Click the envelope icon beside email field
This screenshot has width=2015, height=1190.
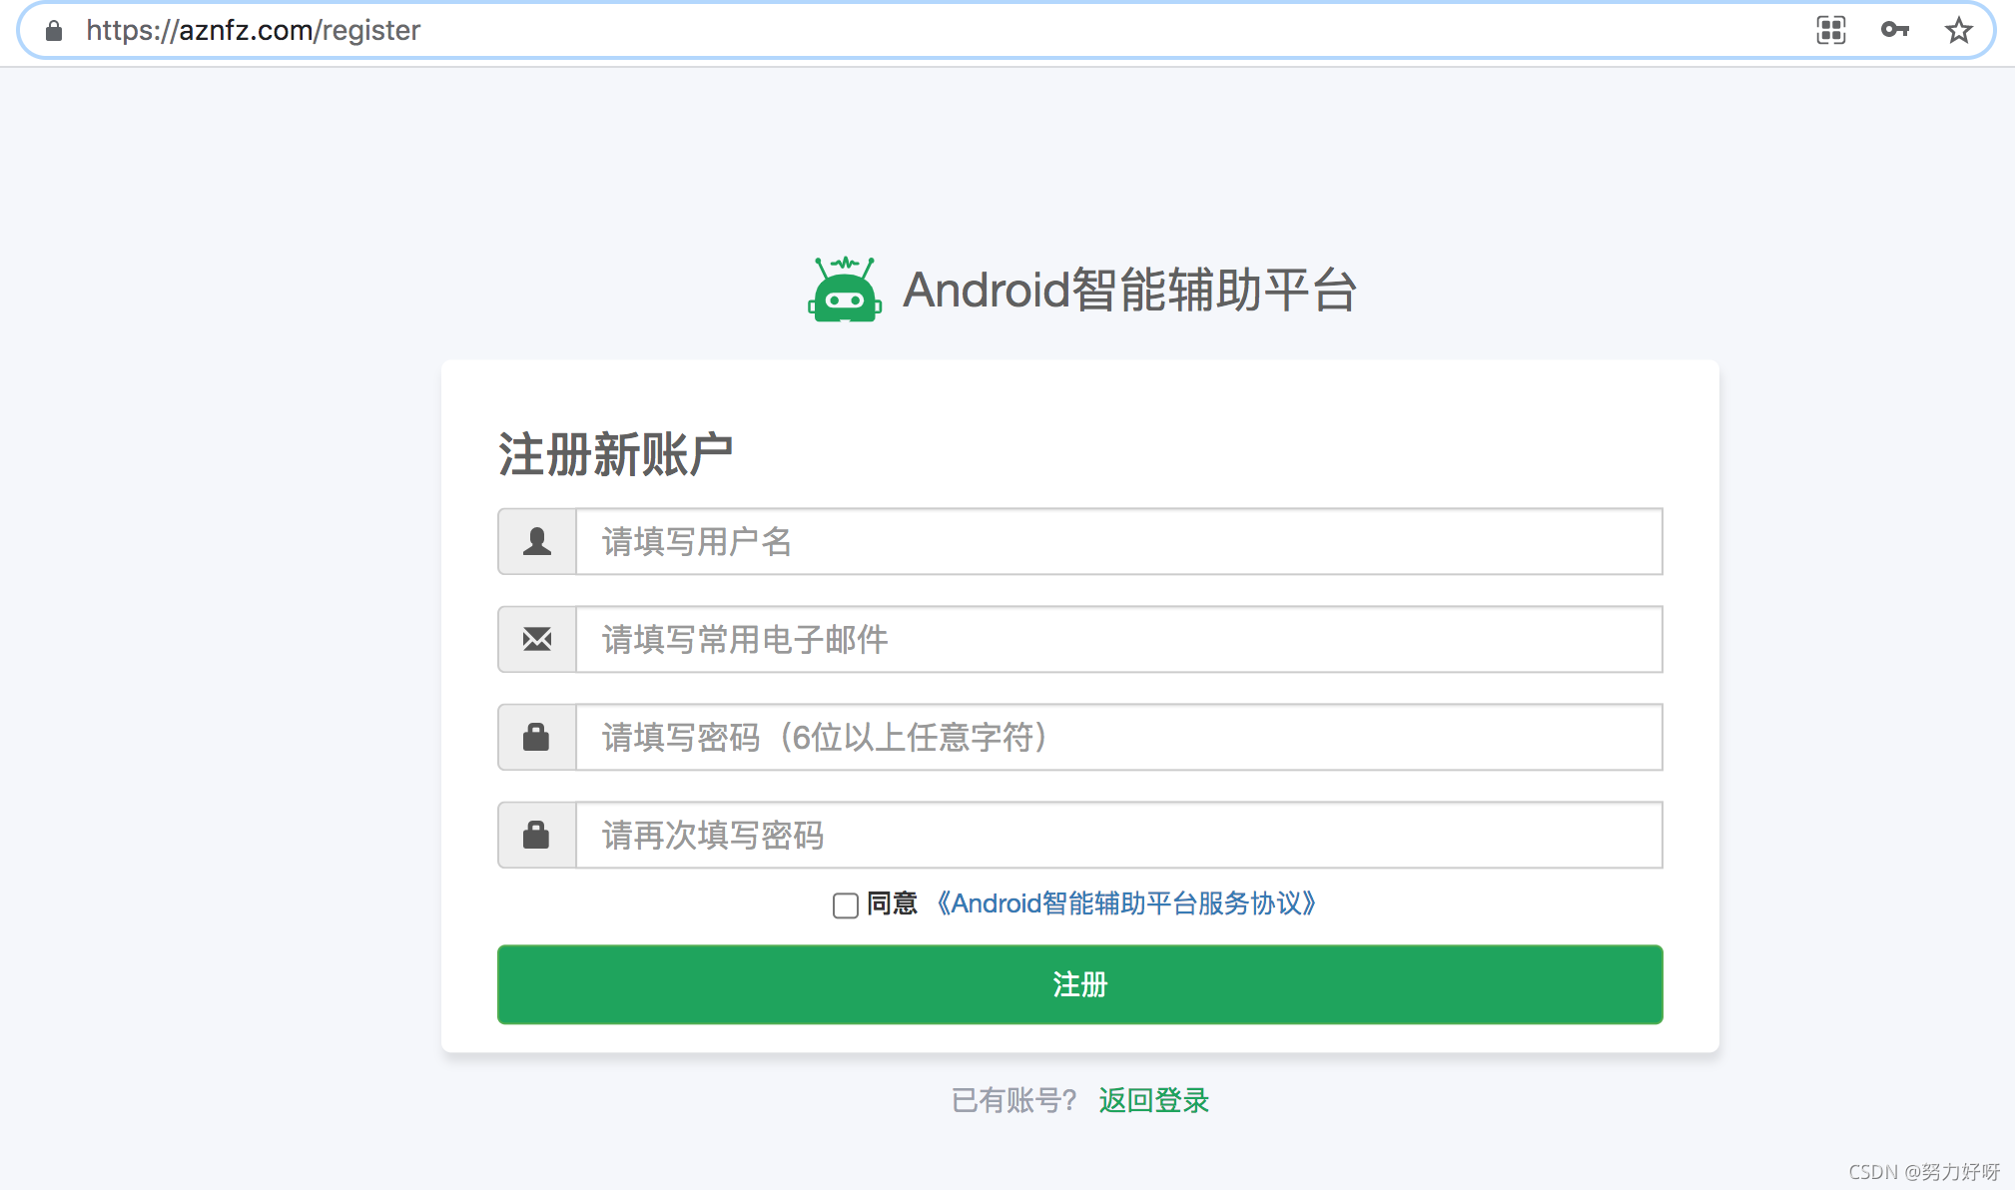point(537,640)
